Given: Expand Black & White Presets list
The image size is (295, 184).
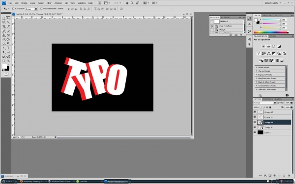Looking at the screenshot, I should coord(257,82).
